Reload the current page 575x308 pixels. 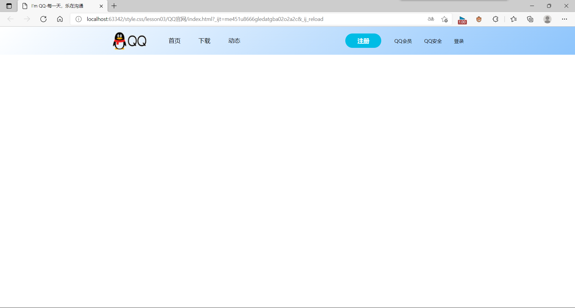click(43, 19)
